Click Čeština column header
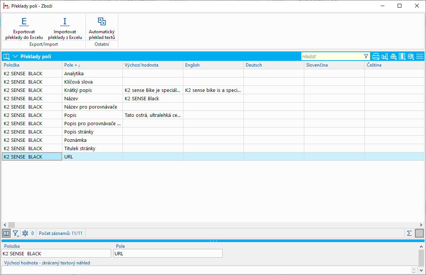 click(395, 65)
